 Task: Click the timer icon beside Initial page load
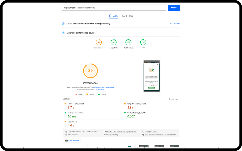(x=66, y=135)
